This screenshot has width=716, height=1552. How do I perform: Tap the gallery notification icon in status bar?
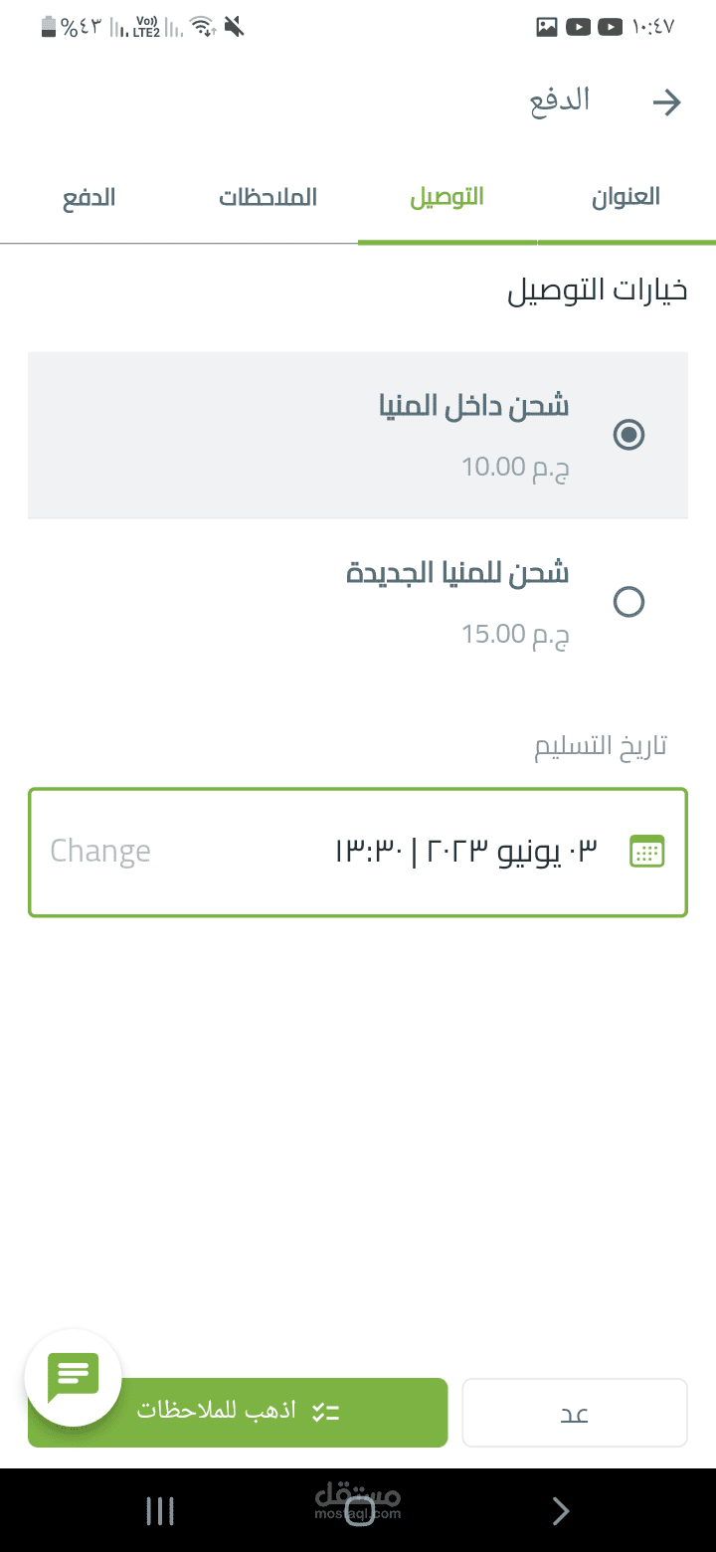(x=547, y=27)
